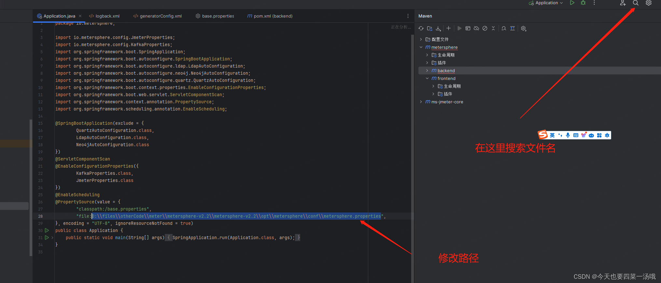Switch to logback.xml tab
661x283 pixels.
(104, 16)
